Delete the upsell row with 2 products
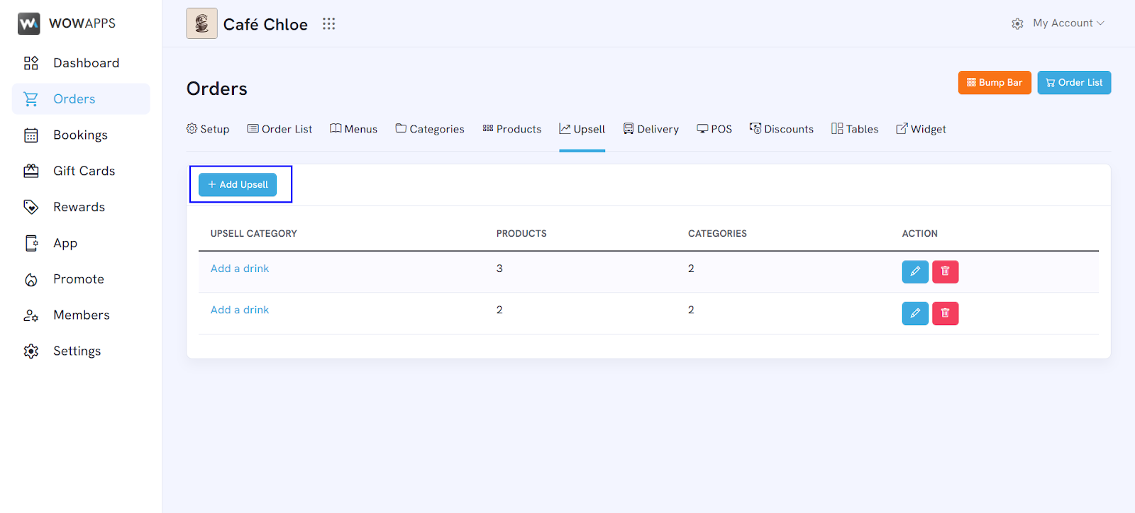 945,313
